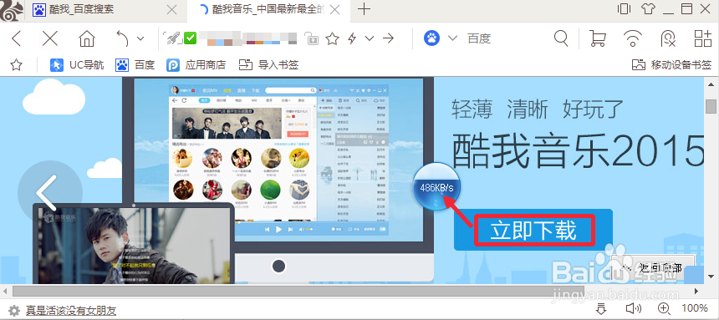The height and width of the screenshot is (320, 719).
Task: Click the rocket accelerate icon in address bar
Action: (174, 38)
